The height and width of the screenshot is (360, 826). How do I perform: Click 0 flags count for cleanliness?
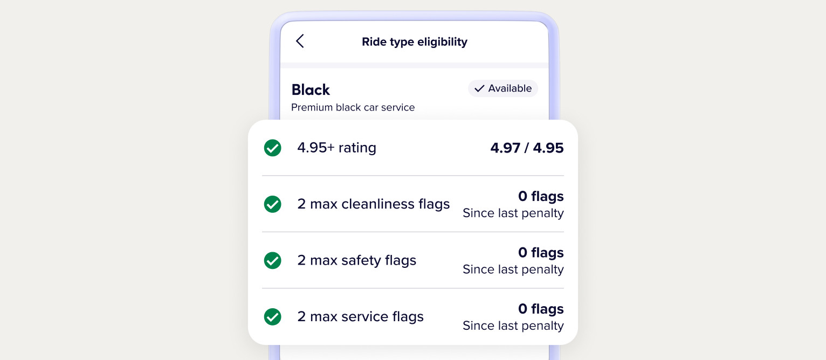pos(541,196)
